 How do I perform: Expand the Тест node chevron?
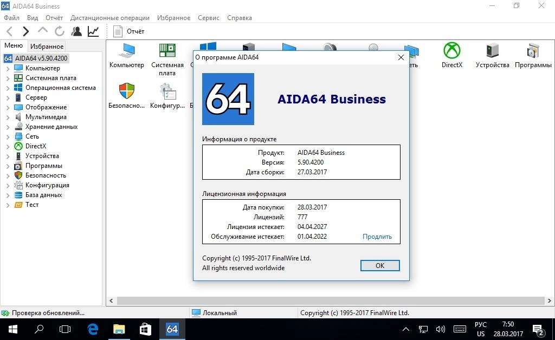point(8,205)
